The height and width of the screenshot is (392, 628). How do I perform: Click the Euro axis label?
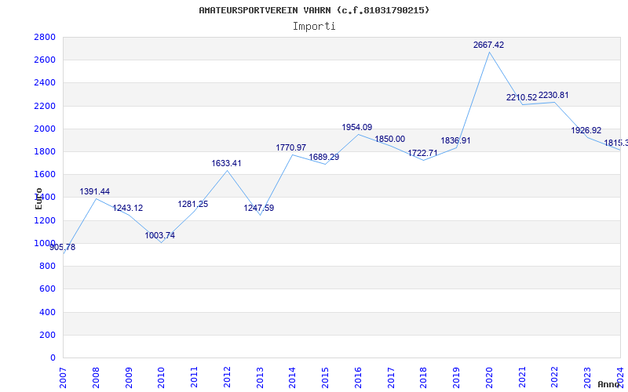coord(38,198)
